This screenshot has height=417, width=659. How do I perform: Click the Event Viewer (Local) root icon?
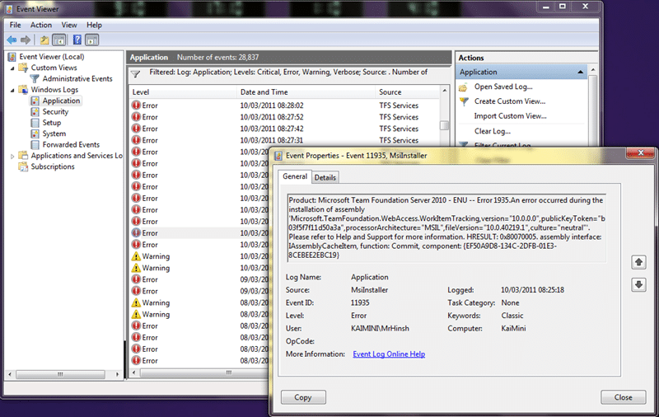click(x=12, y=57)
